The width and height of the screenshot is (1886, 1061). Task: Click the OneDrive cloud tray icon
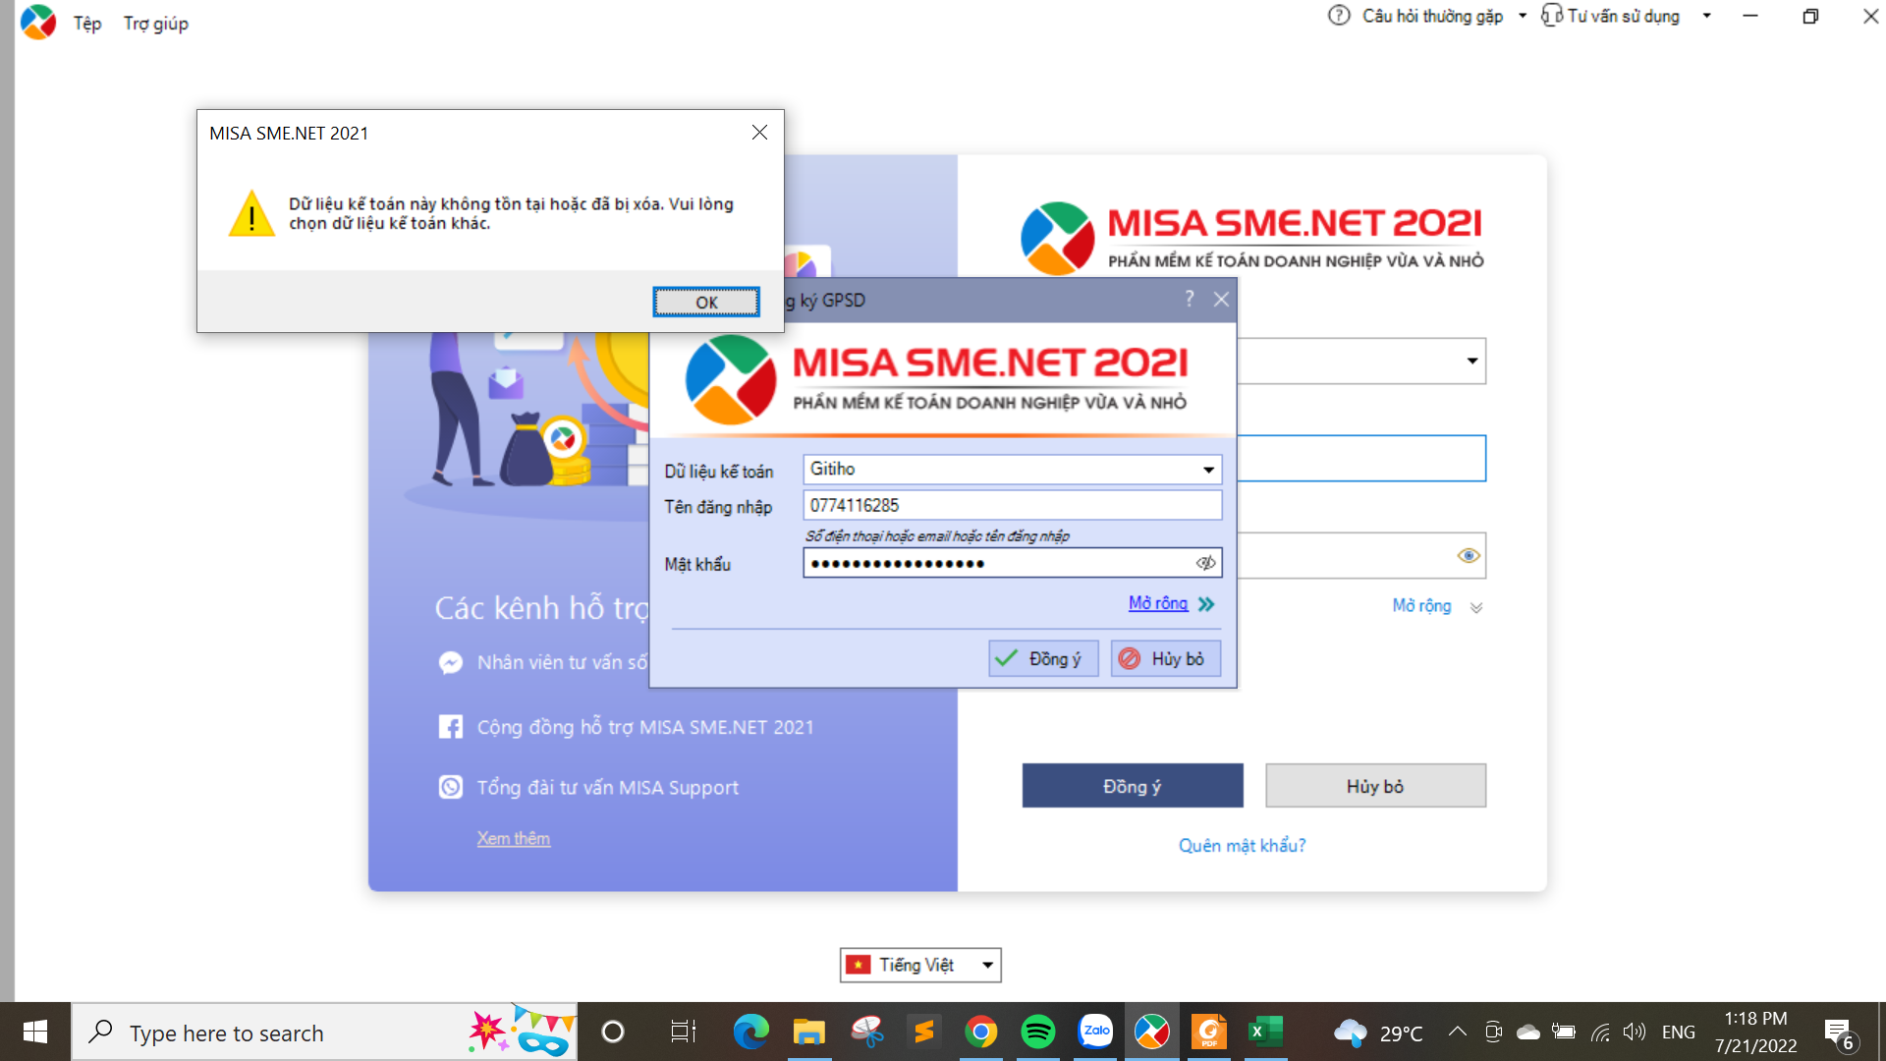(x=1528, y=1032)
